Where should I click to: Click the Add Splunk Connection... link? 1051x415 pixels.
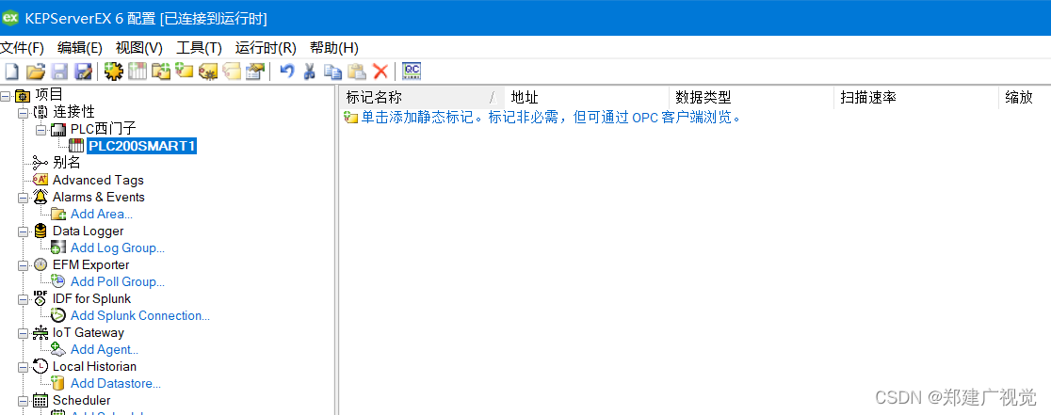(140, 316)
